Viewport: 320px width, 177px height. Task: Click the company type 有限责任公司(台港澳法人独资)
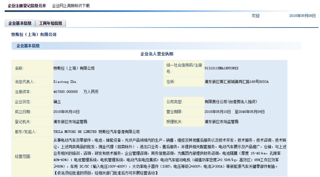pyautogui.click(x=231, y=102)
